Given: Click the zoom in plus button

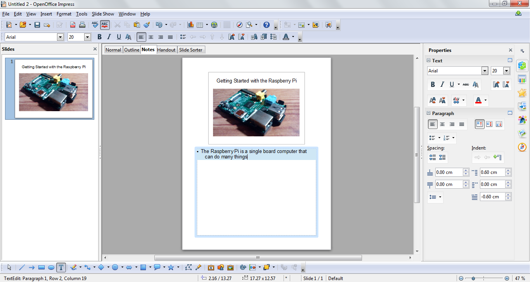Looking at the screenshot, I should [507, 278].
